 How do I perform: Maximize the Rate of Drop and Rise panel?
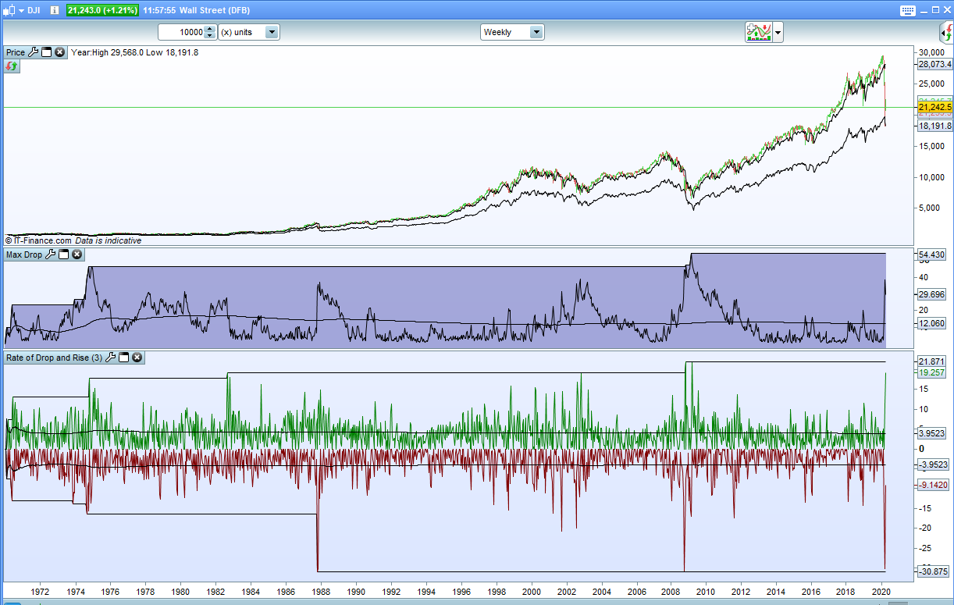click(123, 358)
